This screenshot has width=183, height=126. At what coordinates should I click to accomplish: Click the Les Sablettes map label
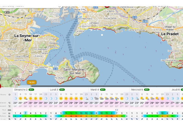pyautogui.click(x=41, y=67)
